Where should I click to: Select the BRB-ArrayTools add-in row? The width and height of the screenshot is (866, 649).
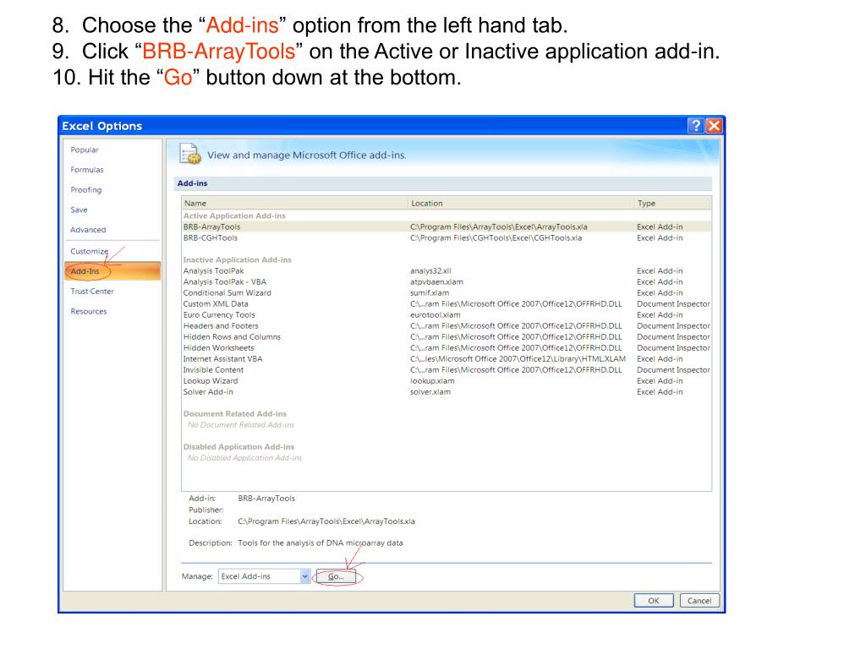[x=447, y=226]
